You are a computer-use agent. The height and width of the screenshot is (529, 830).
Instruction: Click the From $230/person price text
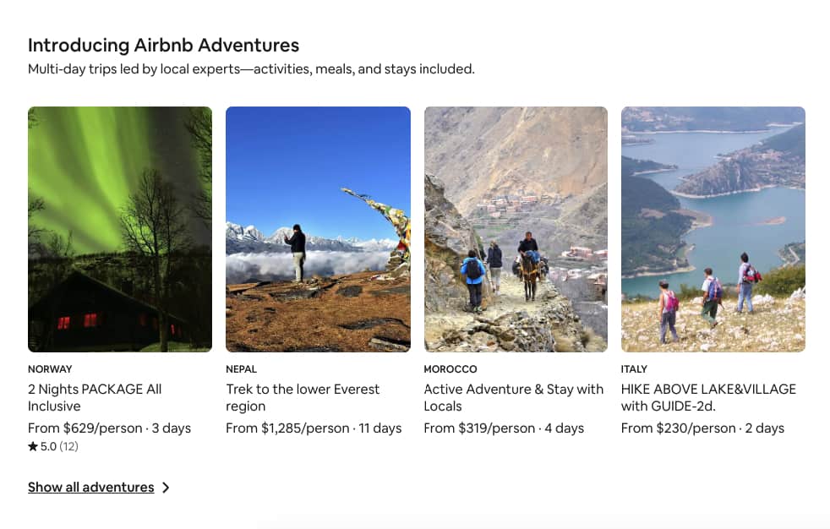tap(678, 428)
